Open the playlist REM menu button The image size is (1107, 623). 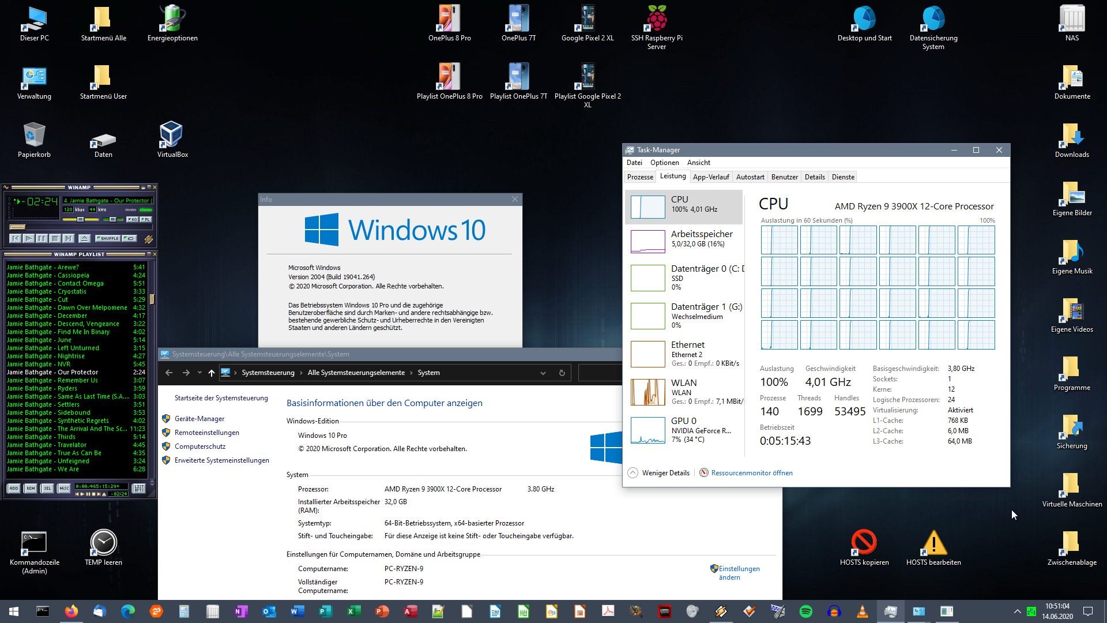click(31, 488)
